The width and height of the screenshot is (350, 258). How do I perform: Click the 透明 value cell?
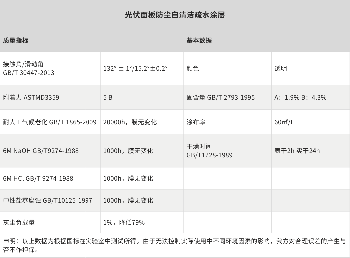pos(281,69)
